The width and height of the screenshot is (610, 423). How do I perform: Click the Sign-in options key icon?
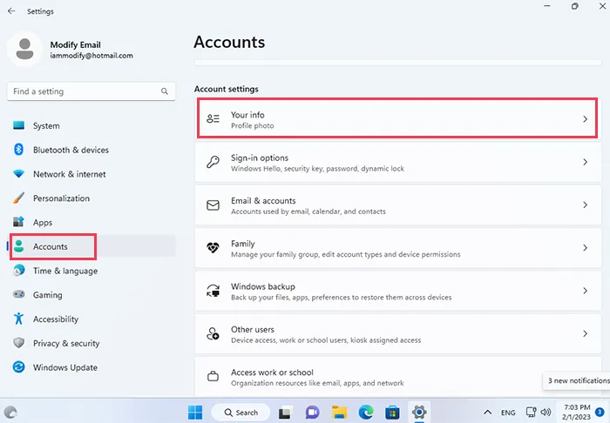point(213,162)
